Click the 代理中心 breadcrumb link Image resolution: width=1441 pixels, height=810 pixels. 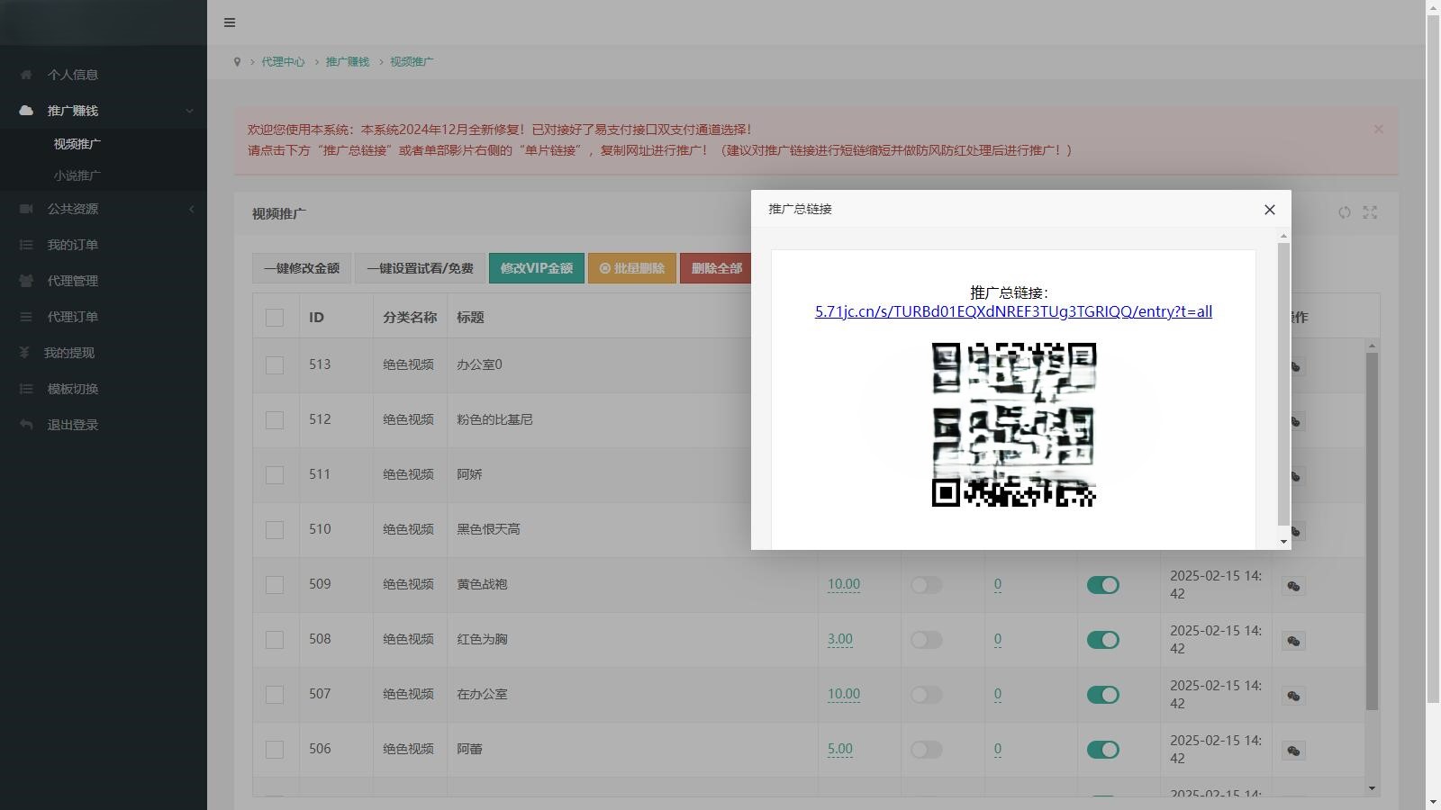pos(284,62)
